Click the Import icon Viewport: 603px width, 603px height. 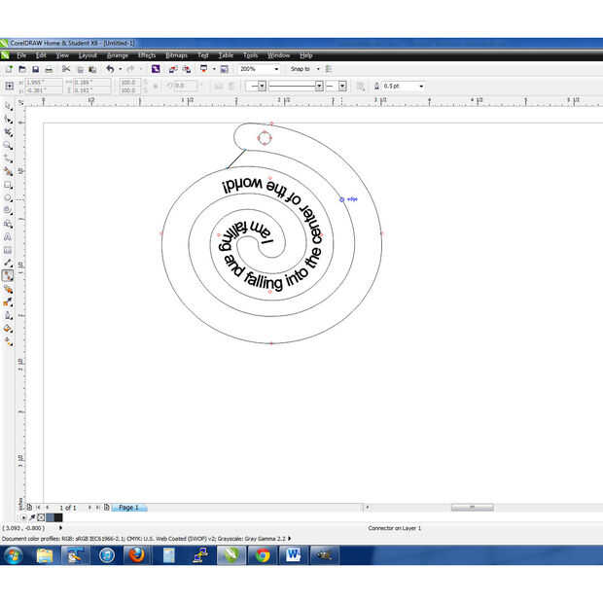pos(173,69)
